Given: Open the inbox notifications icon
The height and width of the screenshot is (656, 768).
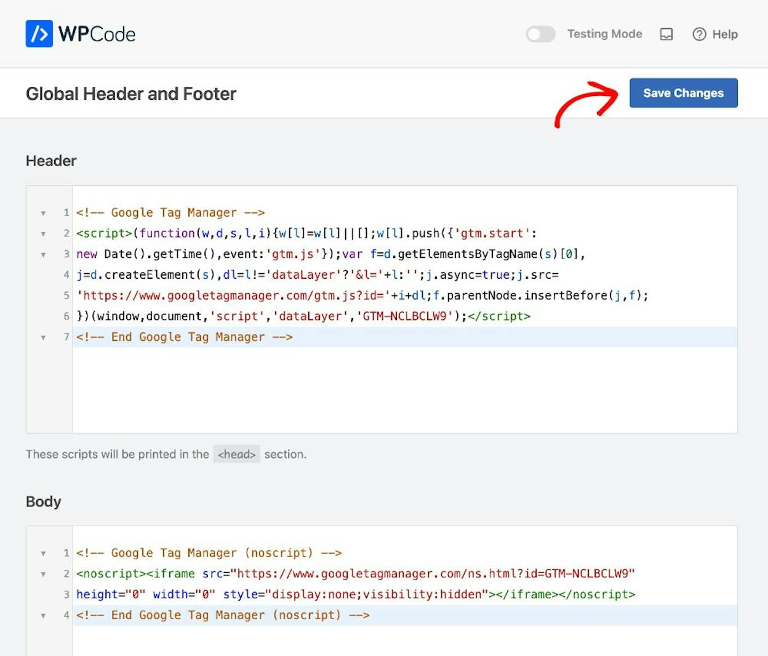Looking at the screenshot, I should (x=666, y=34).
